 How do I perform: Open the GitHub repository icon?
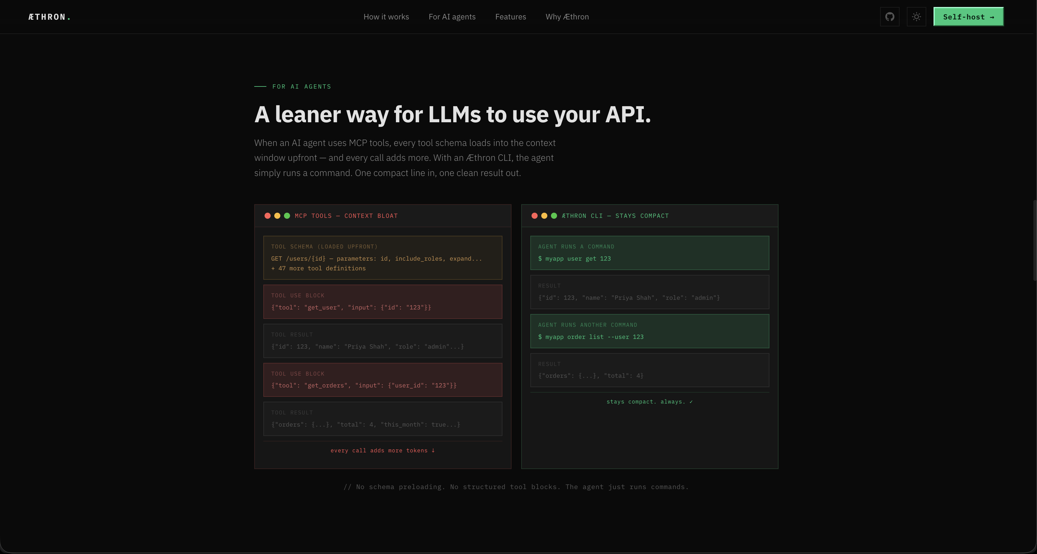pyautogui.click(x=890, y=16)
